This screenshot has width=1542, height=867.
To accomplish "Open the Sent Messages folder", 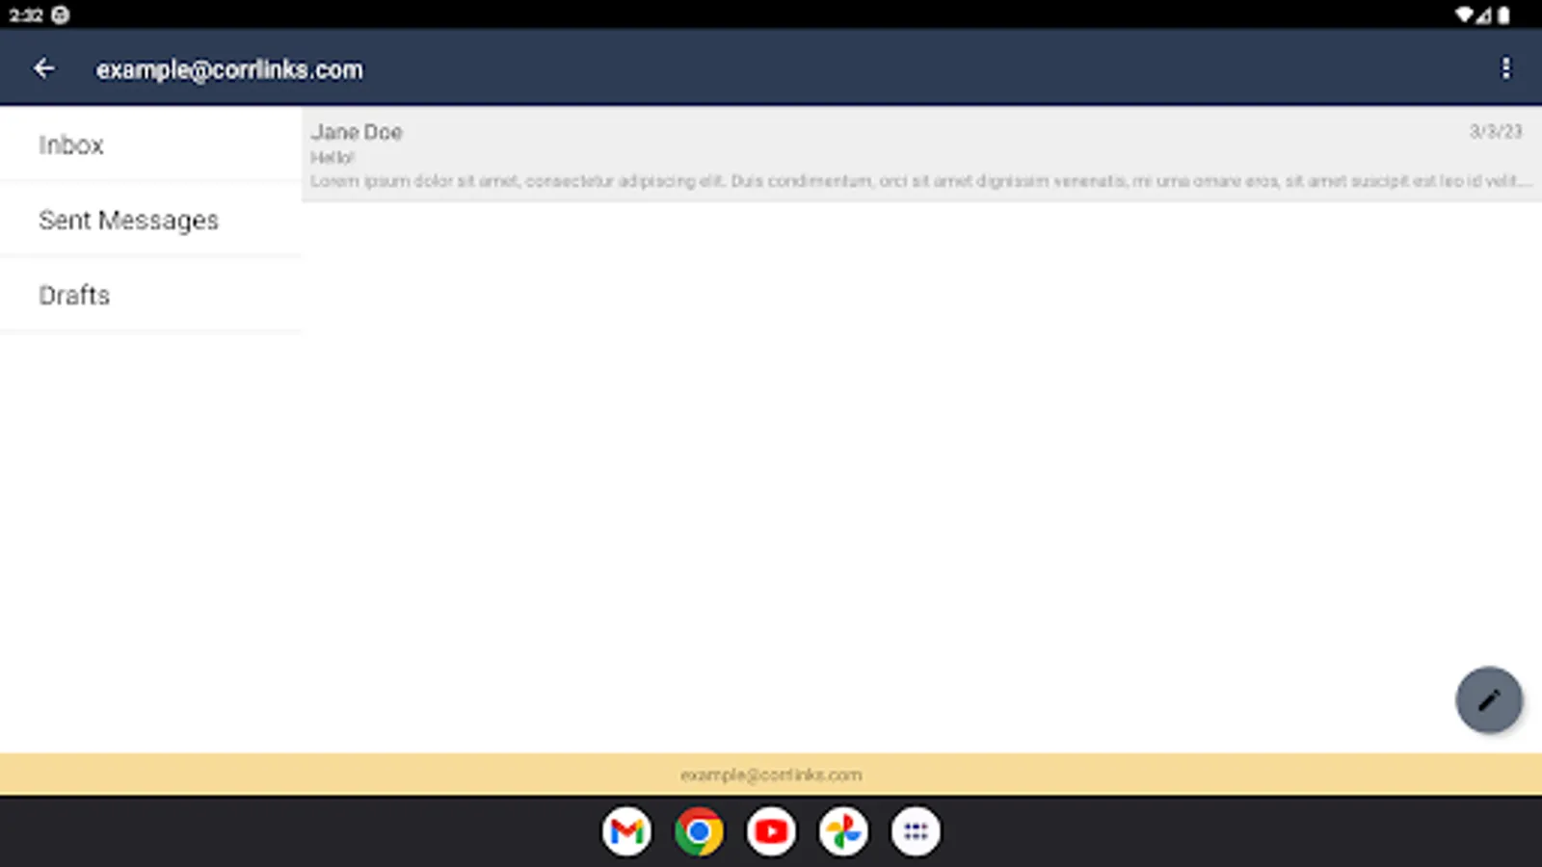I will point(150,220).
